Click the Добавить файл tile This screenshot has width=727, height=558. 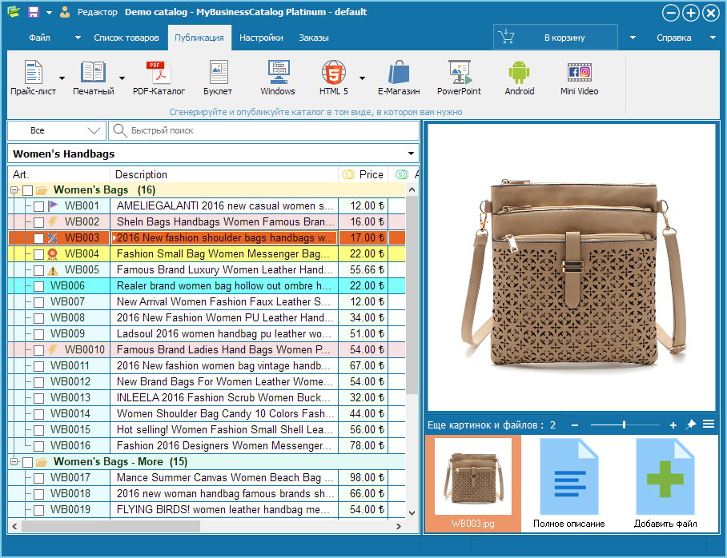coord(665,484)
